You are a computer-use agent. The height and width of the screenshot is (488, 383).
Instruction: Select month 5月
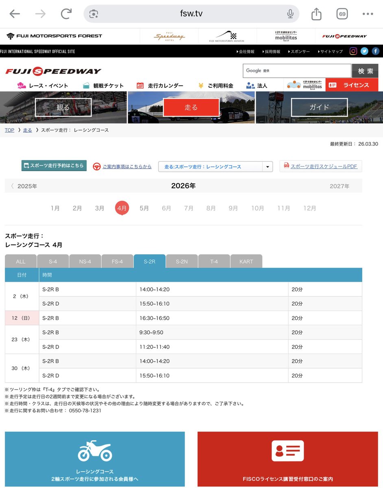point(144,208)
